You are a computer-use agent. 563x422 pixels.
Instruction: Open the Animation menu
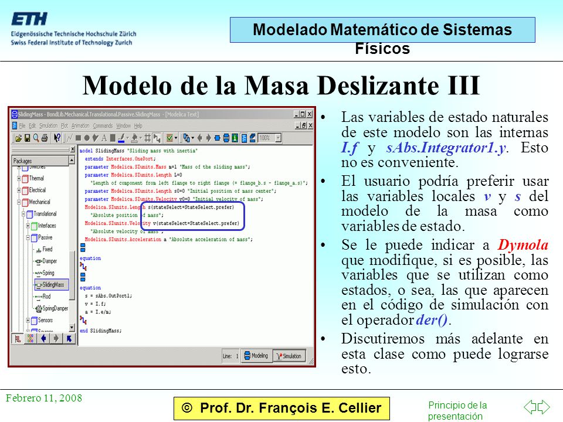click(x=80, y=125)
